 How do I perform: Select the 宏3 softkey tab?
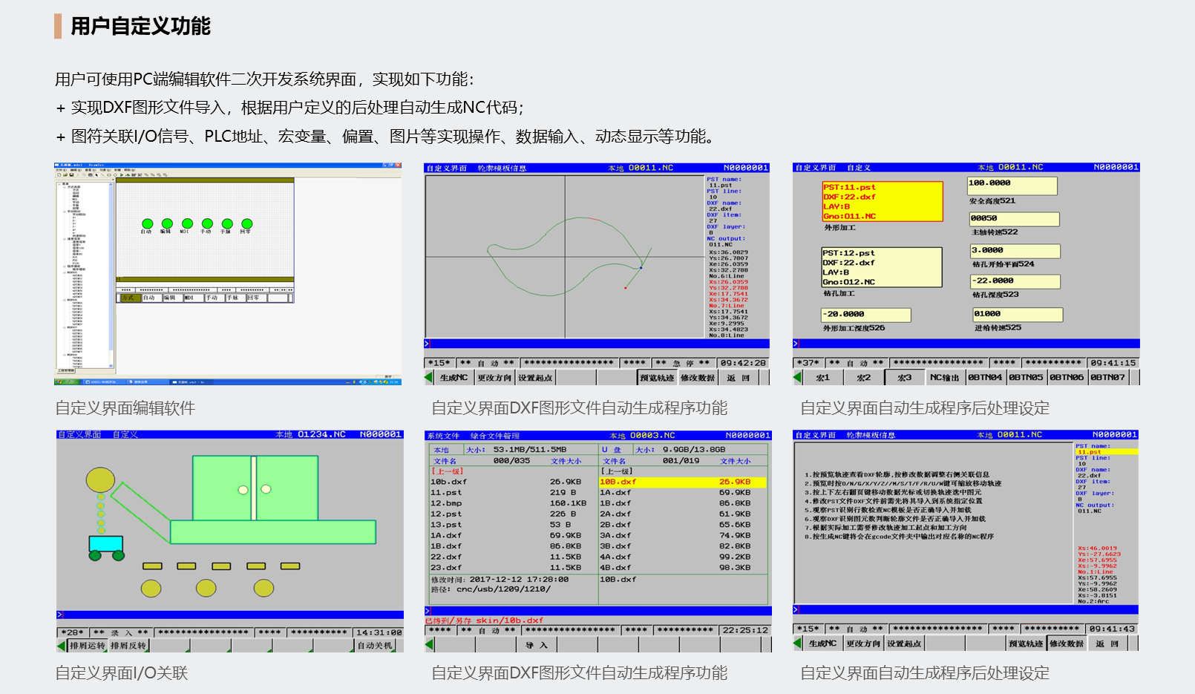tap(904, 378)
